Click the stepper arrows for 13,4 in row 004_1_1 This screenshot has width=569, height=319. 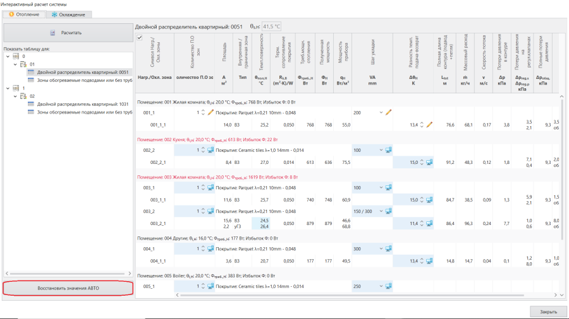422,261
